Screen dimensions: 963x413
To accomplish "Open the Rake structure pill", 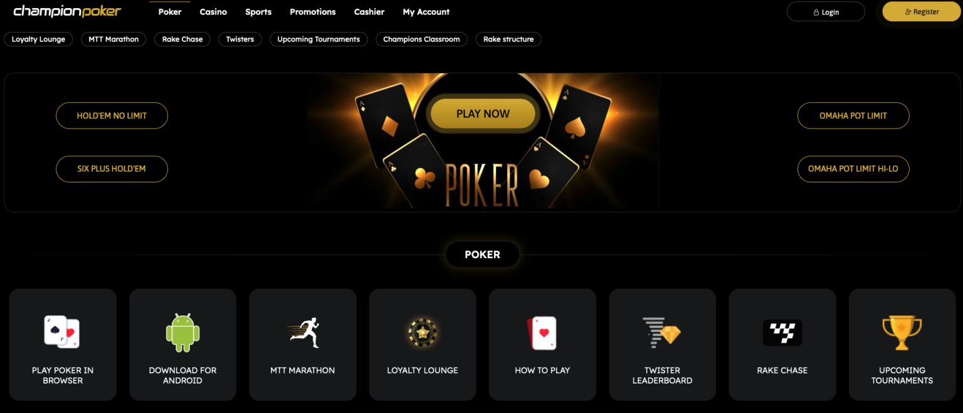I will click(508, 39).
